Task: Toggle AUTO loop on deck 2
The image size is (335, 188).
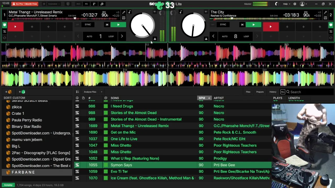Action: click(225, 37)
